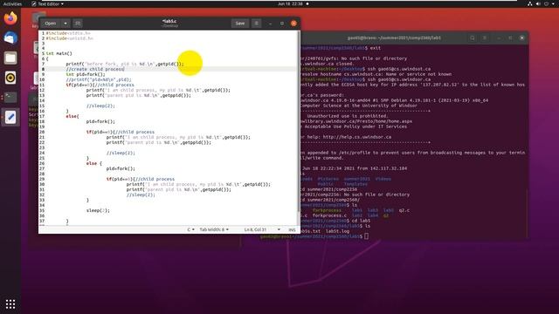The width and height of the screenshot is (559, 314).
Task: Click 'int main()' on line 5
Action: coord(59,53)
